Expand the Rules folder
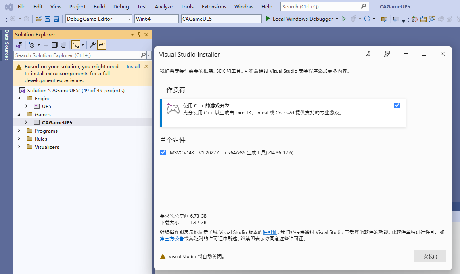The image size is (460, 274). coord(19,139)
